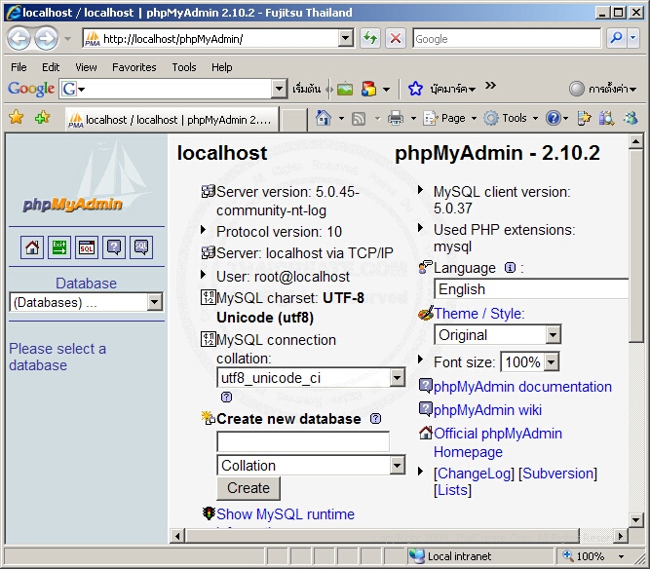The width and height of the screenshot is (650, 569).
Task: Click the help icon beside Create new database
Action: pos(375,419)
